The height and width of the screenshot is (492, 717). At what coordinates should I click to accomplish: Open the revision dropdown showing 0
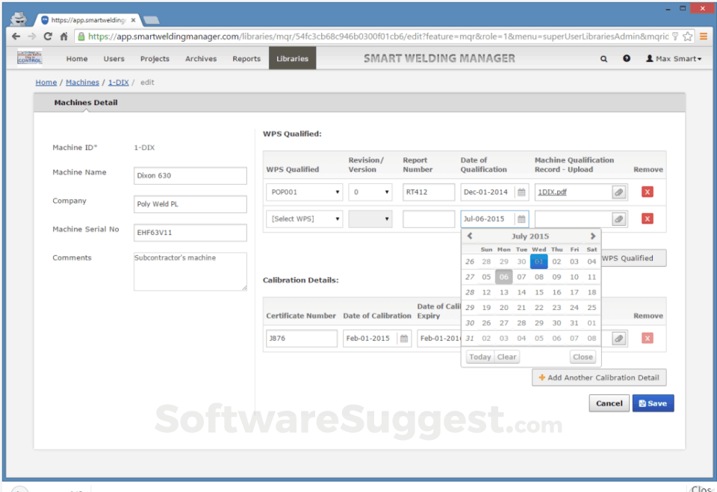click(370, 192)
